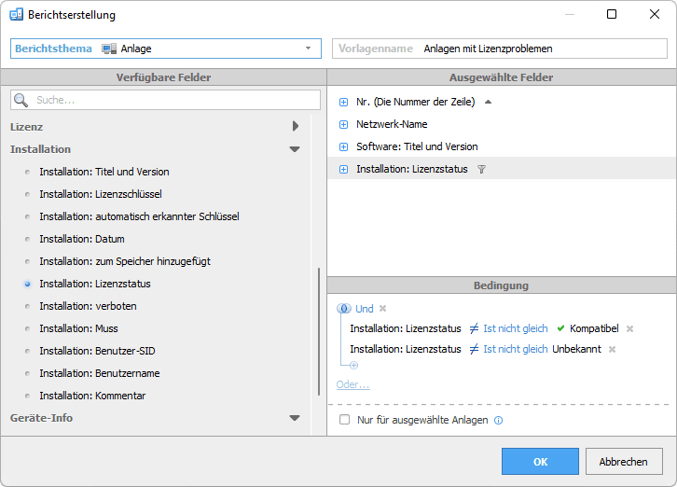Open the Berichtsthema Anlage dropdown
Image resolution: width=677 pixels, height=487 pixels.
(x=308, y=49)
